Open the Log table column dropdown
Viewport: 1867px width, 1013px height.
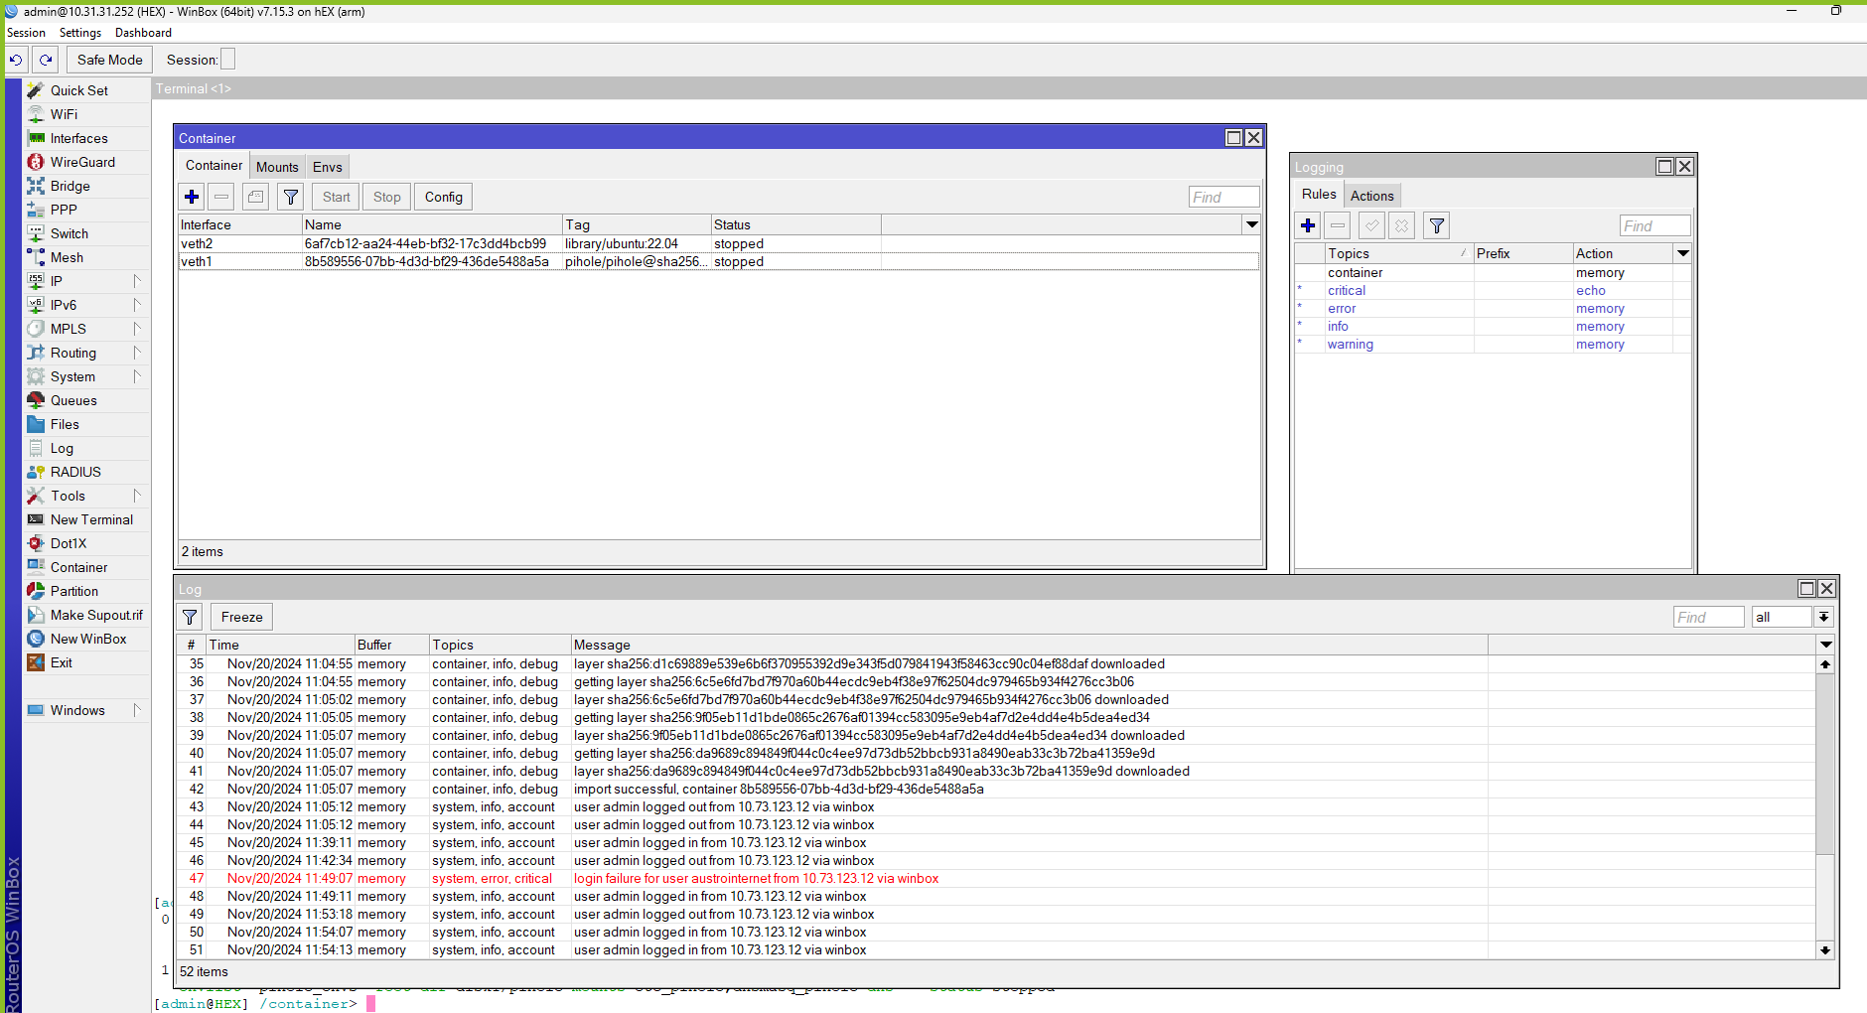pyautogui.click(x=1825, y=645)
